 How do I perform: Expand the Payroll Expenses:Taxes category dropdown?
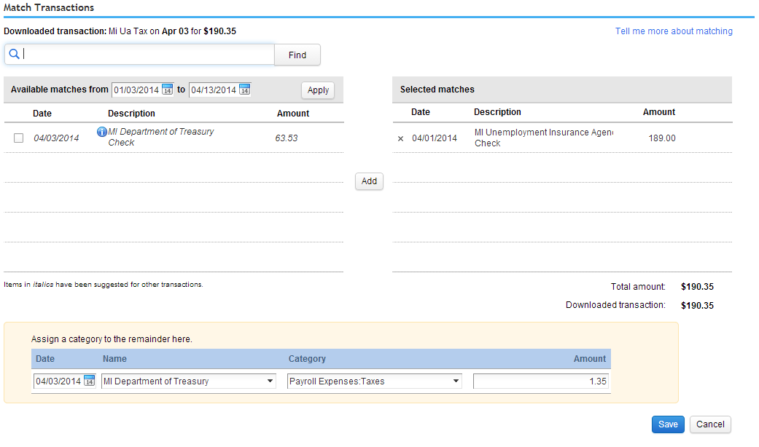pos(456,381)
